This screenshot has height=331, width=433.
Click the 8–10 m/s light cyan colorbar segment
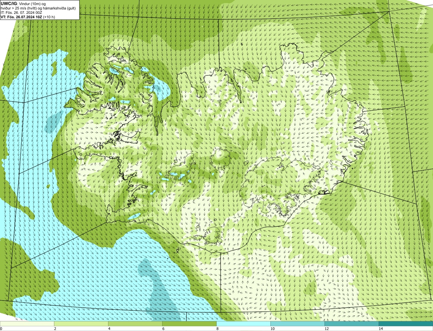click(x=244, y=324)
